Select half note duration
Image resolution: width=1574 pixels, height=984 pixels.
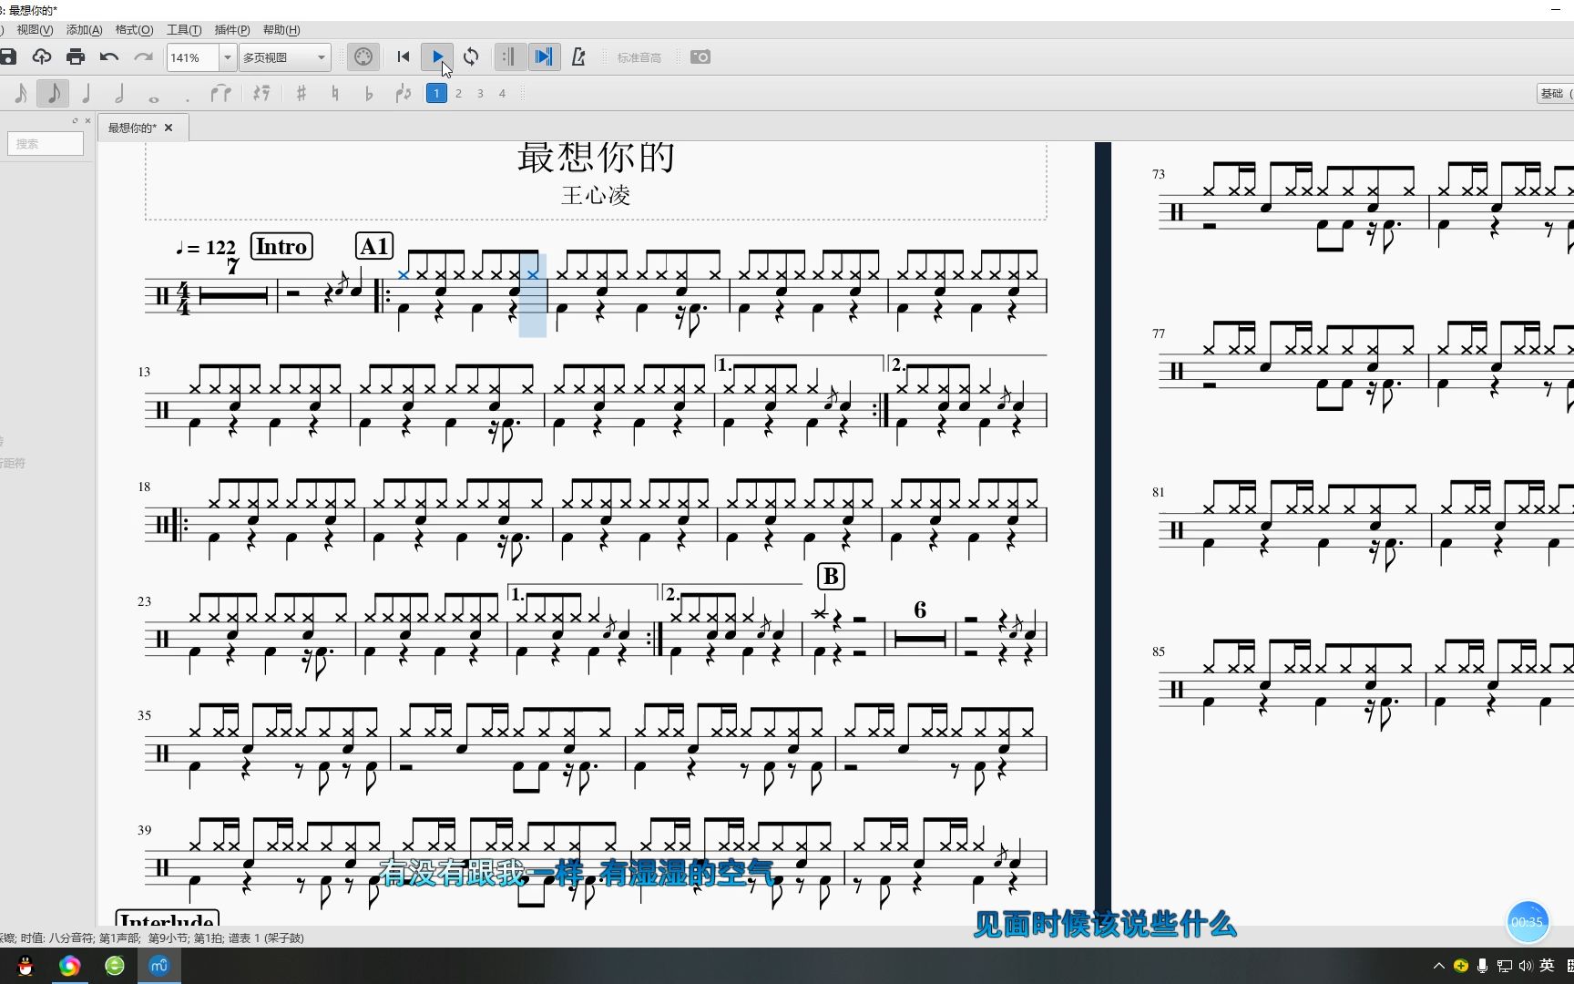pyautogui.click(x=119, y=93)
